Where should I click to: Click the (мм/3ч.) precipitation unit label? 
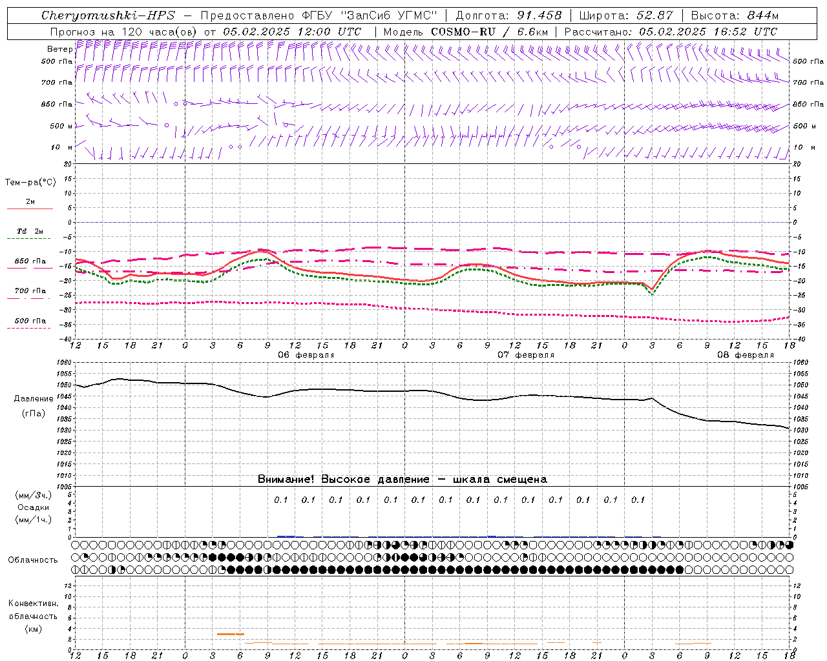[34, 495]
